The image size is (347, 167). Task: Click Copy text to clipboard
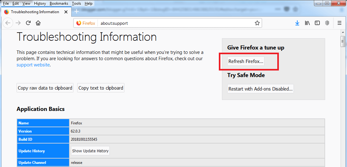101,88
